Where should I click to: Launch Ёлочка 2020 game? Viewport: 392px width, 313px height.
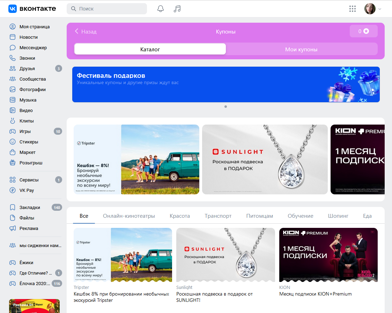click(35, 283)
